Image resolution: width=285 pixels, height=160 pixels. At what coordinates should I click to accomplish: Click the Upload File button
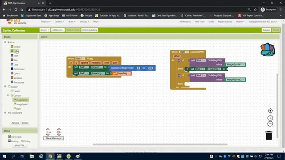point(19,145)
